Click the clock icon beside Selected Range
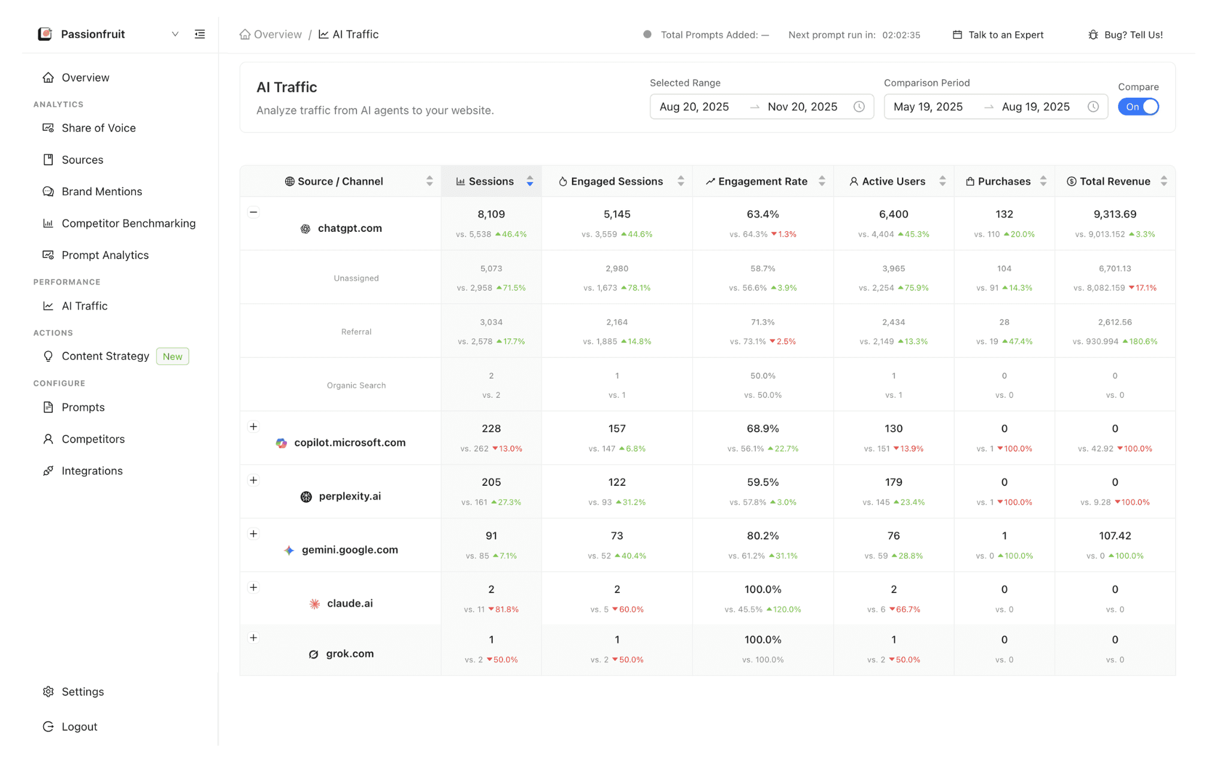Image resolution: width=1217 pixels, height=762 pixels. tap(859, 106)
